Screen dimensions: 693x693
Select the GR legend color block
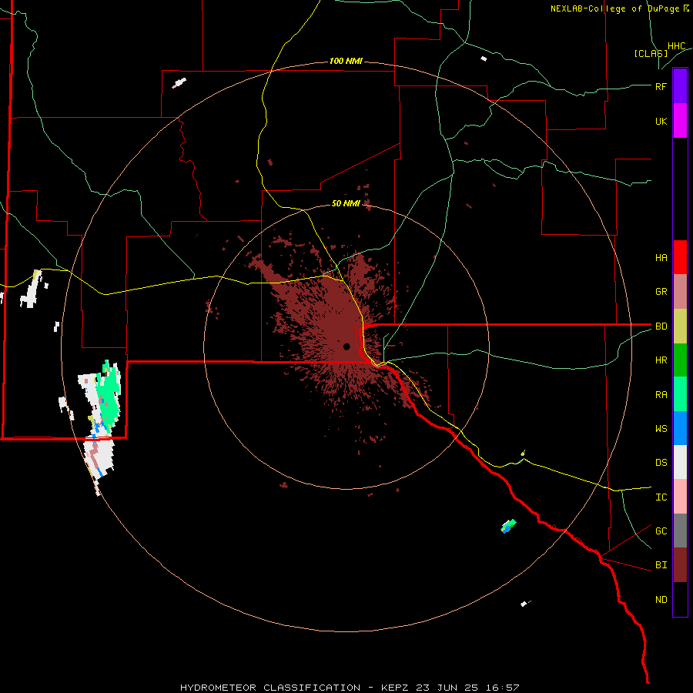(680, 292)
